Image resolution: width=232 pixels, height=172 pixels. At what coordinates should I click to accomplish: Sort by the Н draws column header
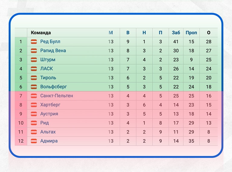144,33
